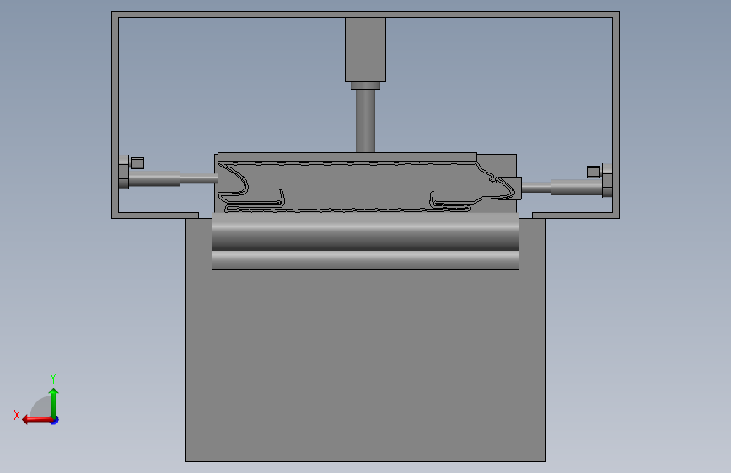Select the vertical cylinder body at frame top
The height and width of the screenshot is (473, 731).
coord(366,50)
